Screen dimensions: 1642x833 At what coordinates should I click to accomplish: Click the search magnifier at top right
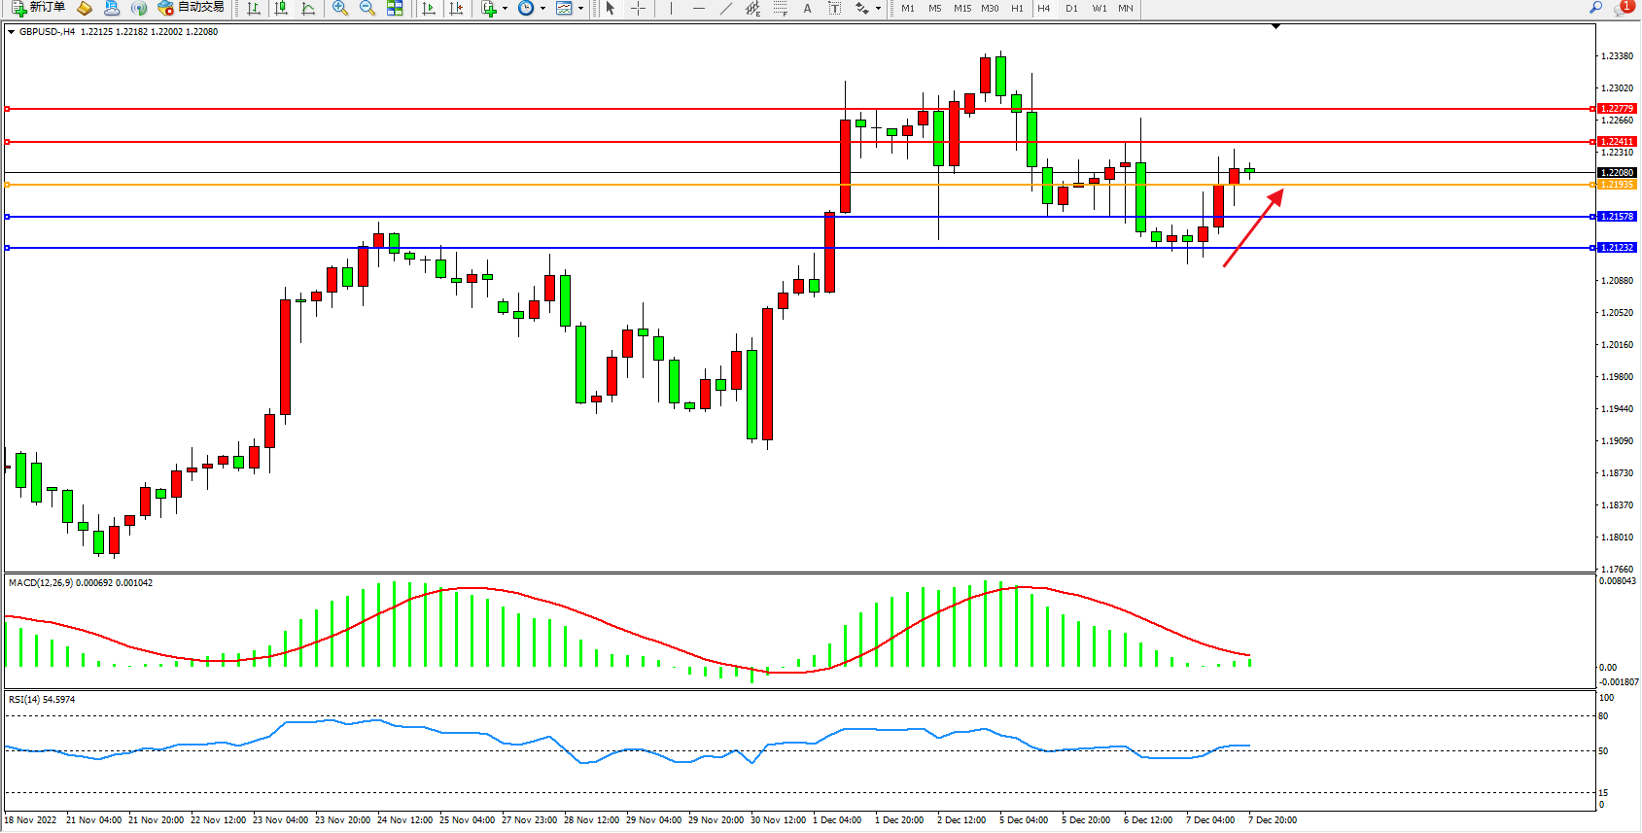(x=1595, y=8)
